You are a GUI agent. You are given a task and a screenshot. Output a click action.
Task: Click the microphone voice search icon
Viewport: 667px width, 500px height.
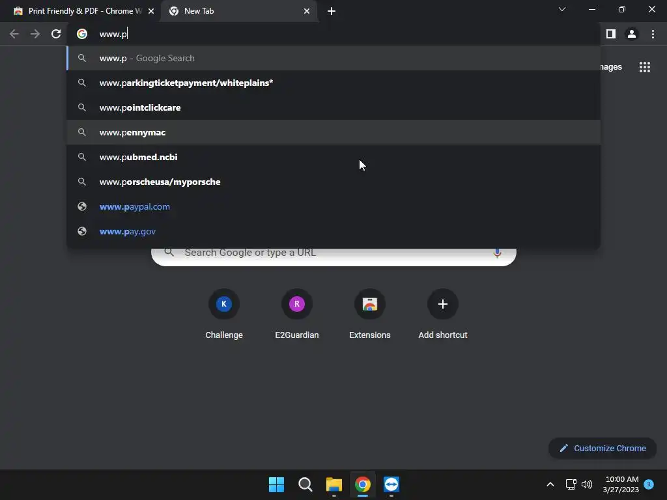click(497, 253)
